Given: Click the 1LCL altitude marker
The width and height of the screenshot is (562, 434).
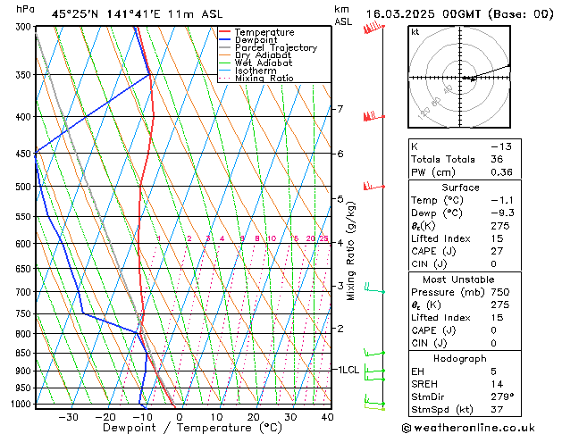Looking at the screenshot, I should pyautogui.click(x=348, y=370).
